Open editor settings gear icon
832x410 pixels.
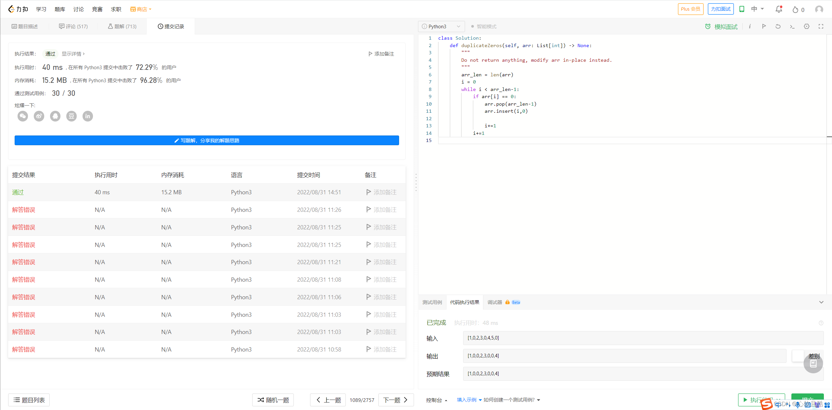tap(807, 26)
